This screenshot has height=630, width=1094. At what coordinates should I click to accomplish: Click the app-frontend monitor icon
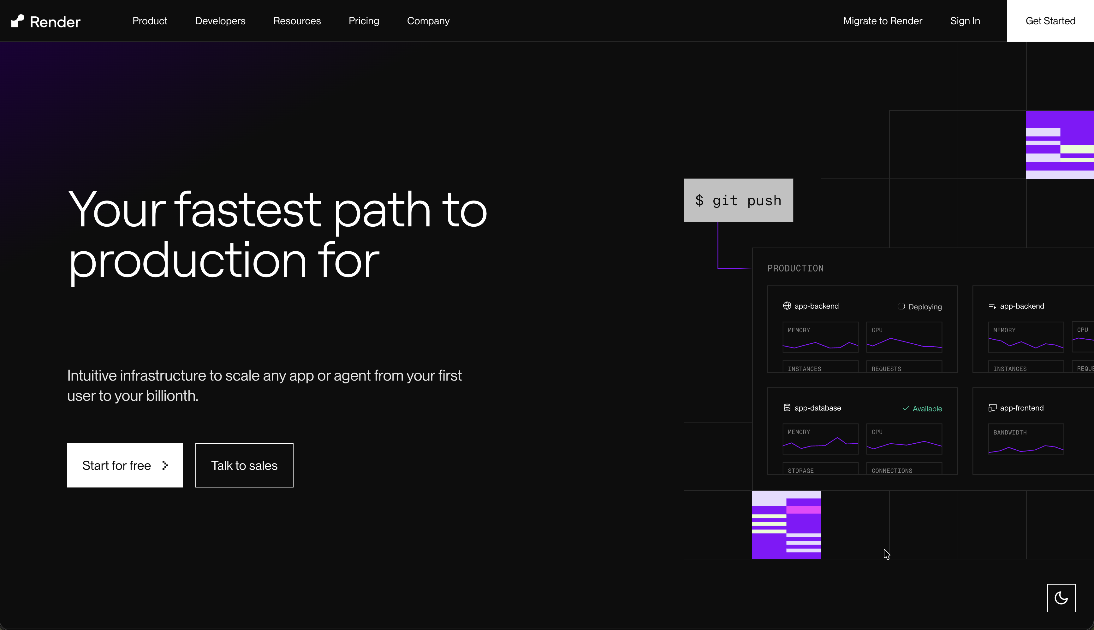pyautogui.click(x=992, y=408)
